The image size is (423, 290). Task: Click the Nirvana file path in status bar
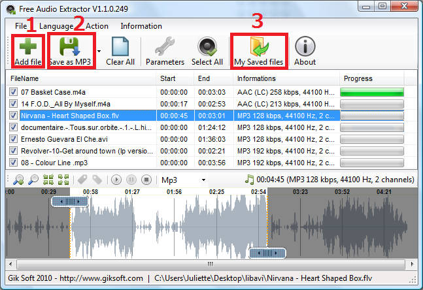[263, 278]
